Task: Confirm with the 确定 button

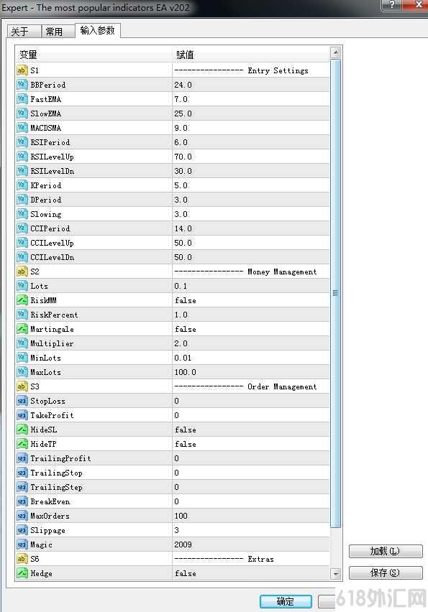Action: point(286,601)
